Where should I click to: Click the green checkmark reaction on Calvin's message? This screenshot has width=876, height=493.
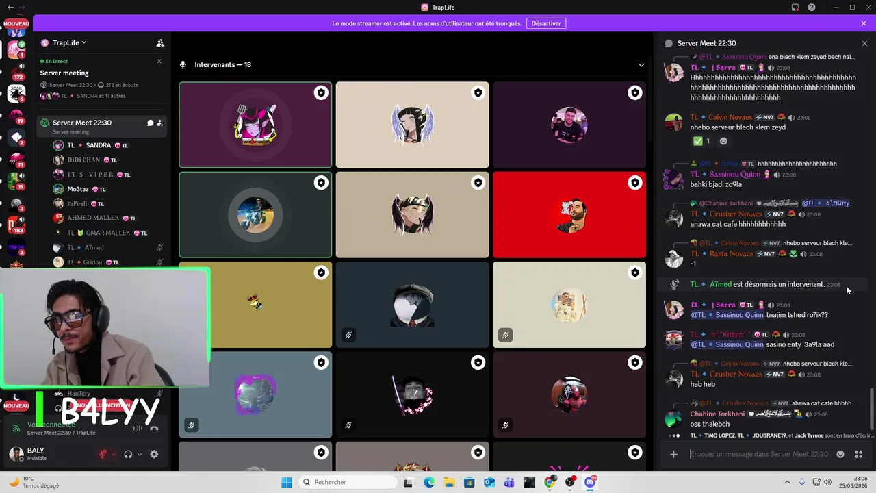pyautogui.click(x=701, y=141)
